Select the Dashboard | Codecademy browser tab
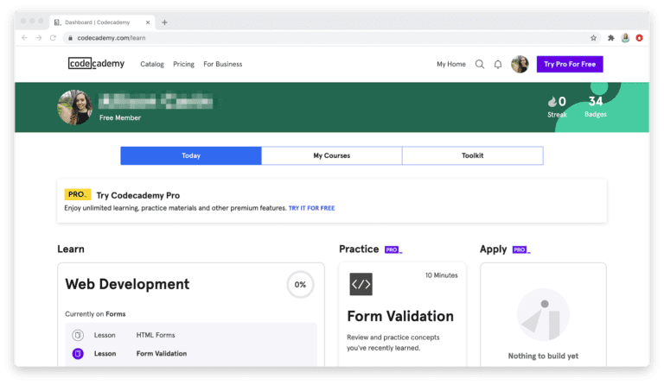Viewport: 664px width, 385px height. tap(102, 22)
